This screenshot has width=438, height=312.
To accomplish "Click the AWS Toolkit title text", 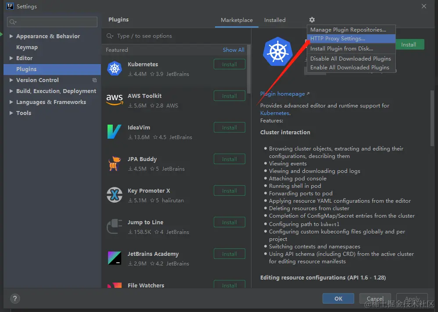I will coord(144,96).
